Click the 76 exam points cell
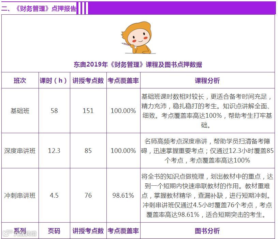The image size is (278, 239). point(88,195)
